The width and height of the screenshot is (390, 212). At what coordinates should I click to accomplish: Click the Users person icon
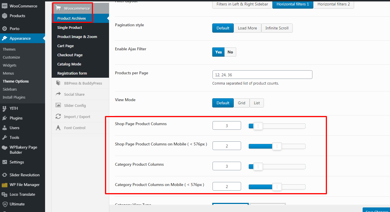point(5,128)
